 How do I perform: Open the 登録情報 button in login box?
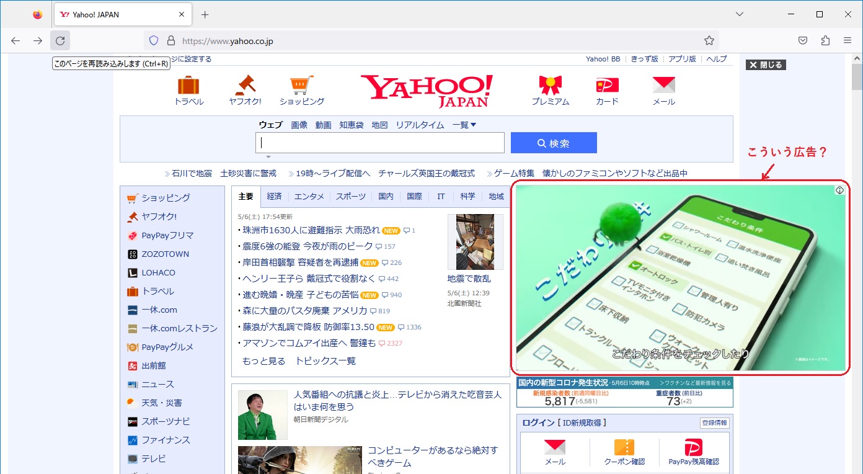[x=715, y=423]
